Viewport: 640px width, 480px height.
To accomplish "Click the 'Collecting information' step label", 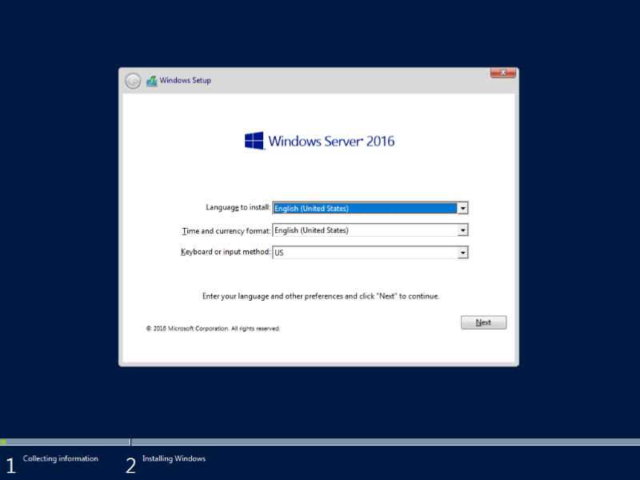I will point(61,458).
